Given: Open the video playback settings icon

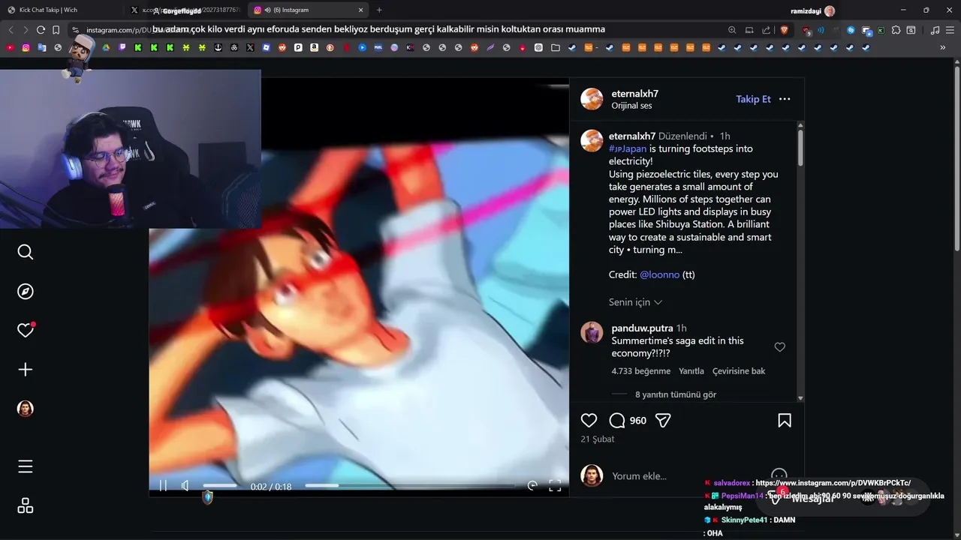Looking at the screenshot, I should pyautogui.click(x=532, y=486).
